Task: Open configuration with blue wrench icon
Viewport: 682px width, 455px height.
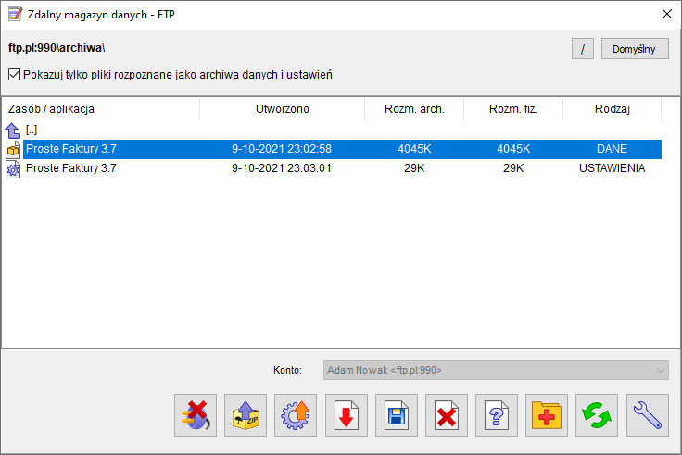Action: (x=647, y=415)
